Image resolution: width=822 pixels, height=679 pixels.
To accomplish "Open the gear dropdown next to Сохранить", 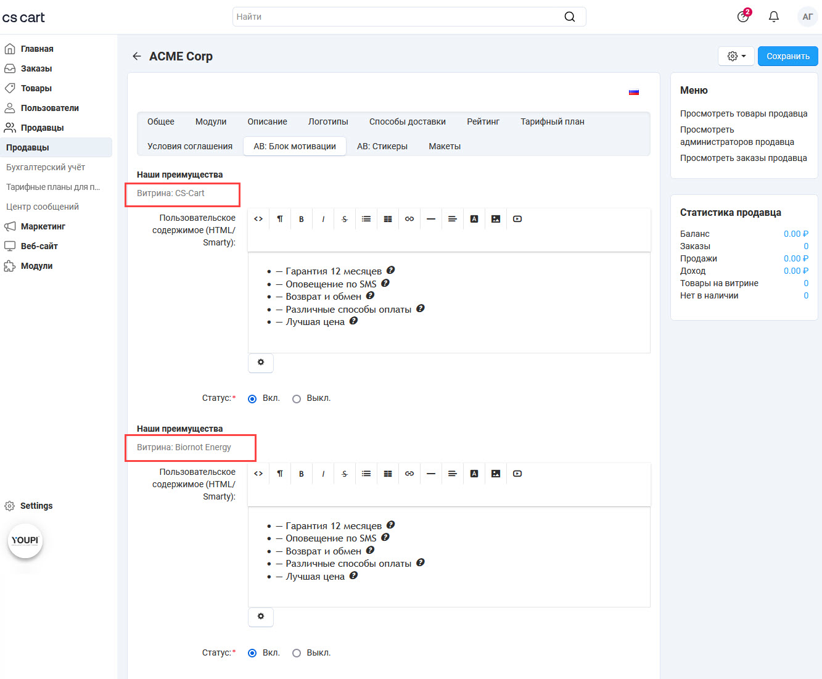I will [x=736, y=56].
